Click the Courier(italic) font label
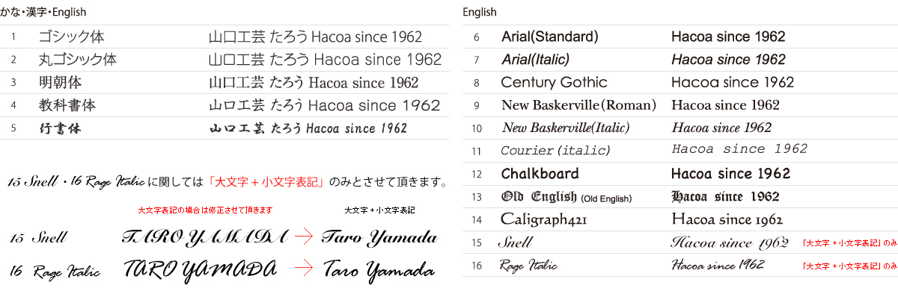 [x=555, y=151]
